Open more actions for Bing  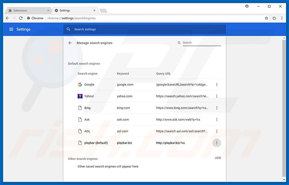217,108
